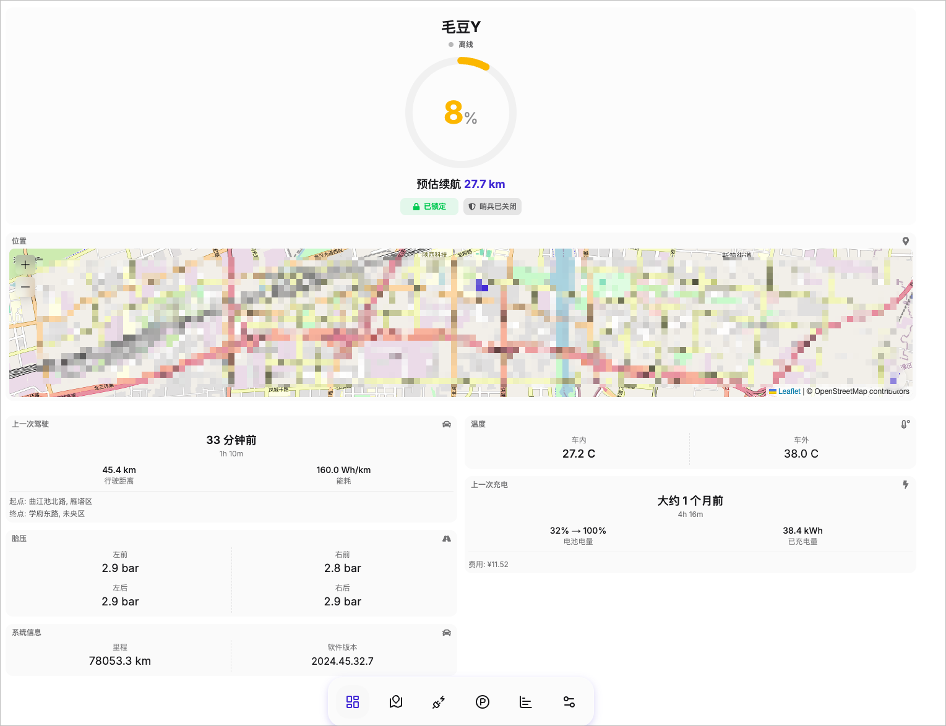Open the dashboard grid tab in bottom navigation
The height and width of the screenshot is (726, 946).
click(353, 702)
